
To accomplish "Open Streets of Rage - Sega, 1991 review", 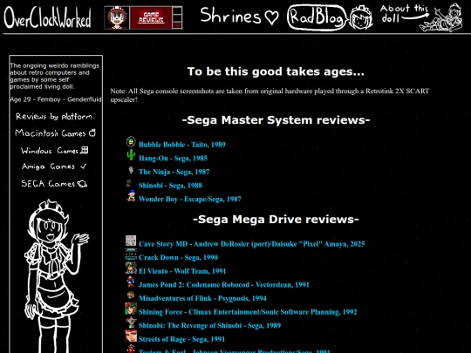I will [x=181, y=339].
